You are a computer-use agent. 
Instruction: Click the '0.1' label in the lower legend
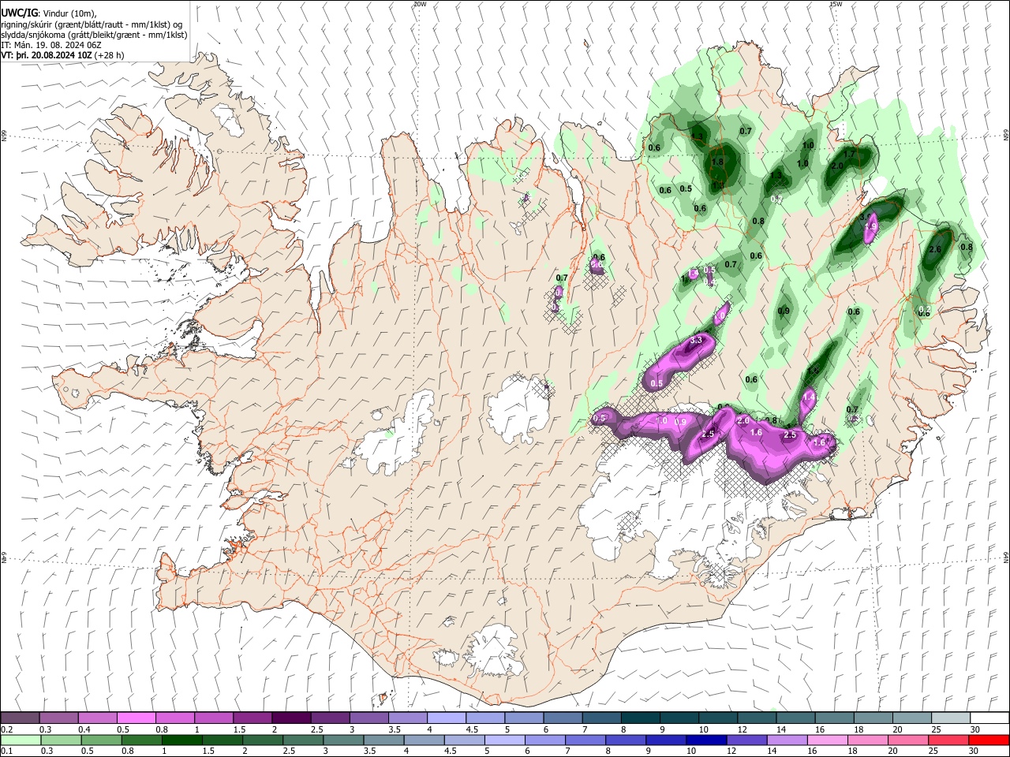[x=6, y=751]
